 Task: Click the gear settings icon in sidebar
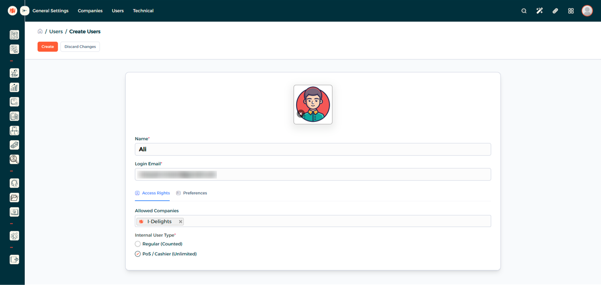click(14, 236)
